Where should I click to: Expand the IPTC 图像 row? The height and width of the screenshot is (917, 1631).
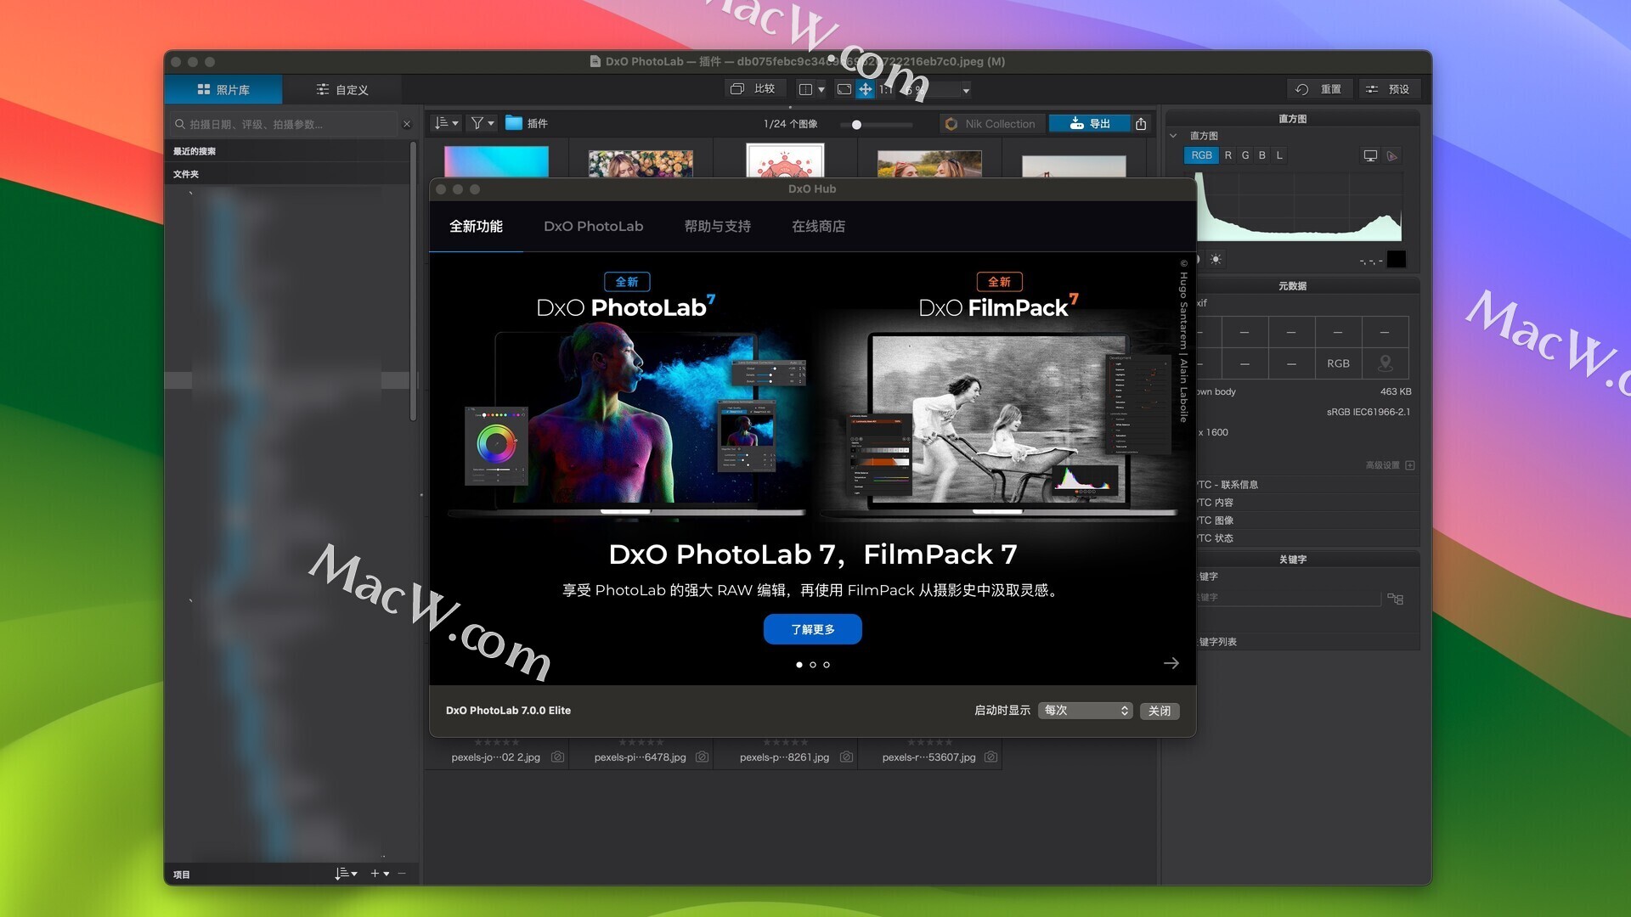point(1308,520)
